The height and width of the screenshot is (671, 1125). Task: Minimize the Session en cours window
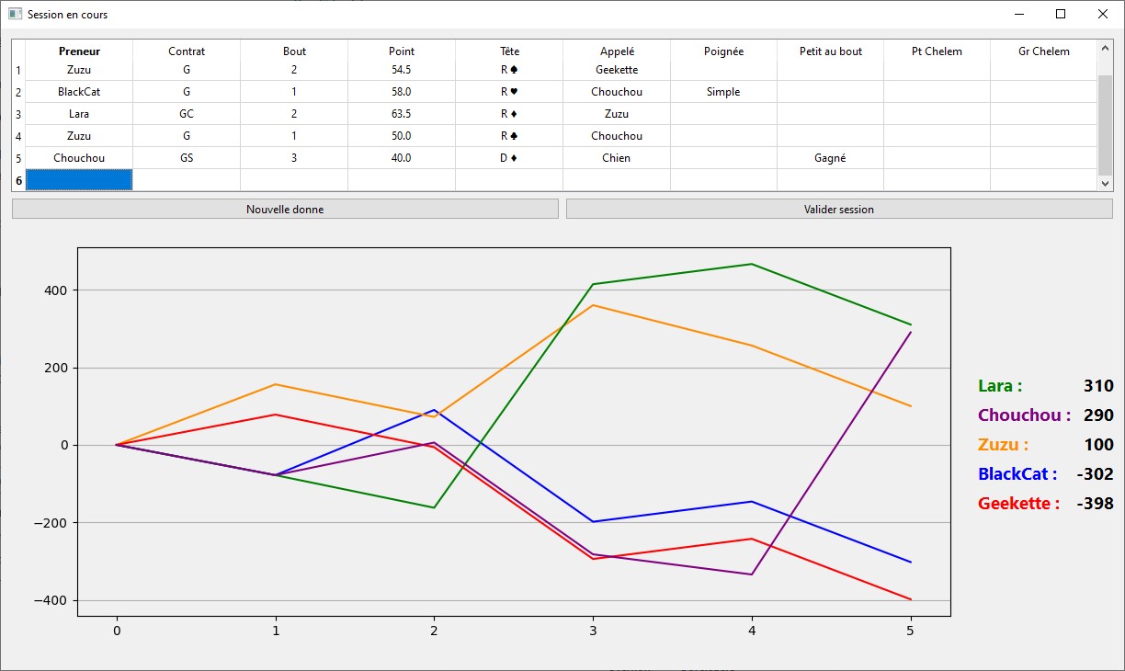click(1019, 14)
